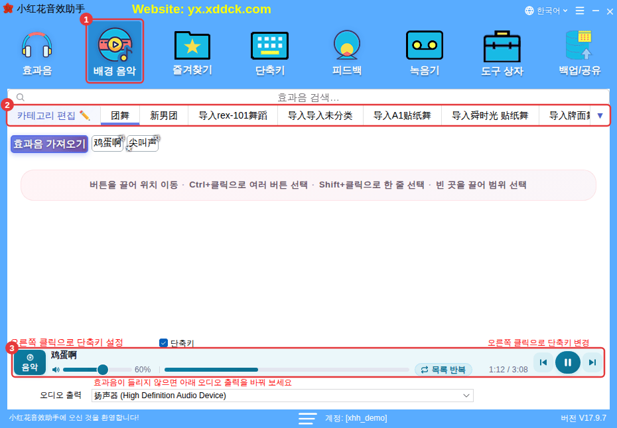
Task: Switch to the 团舞 tab
Action: point(120,115)
